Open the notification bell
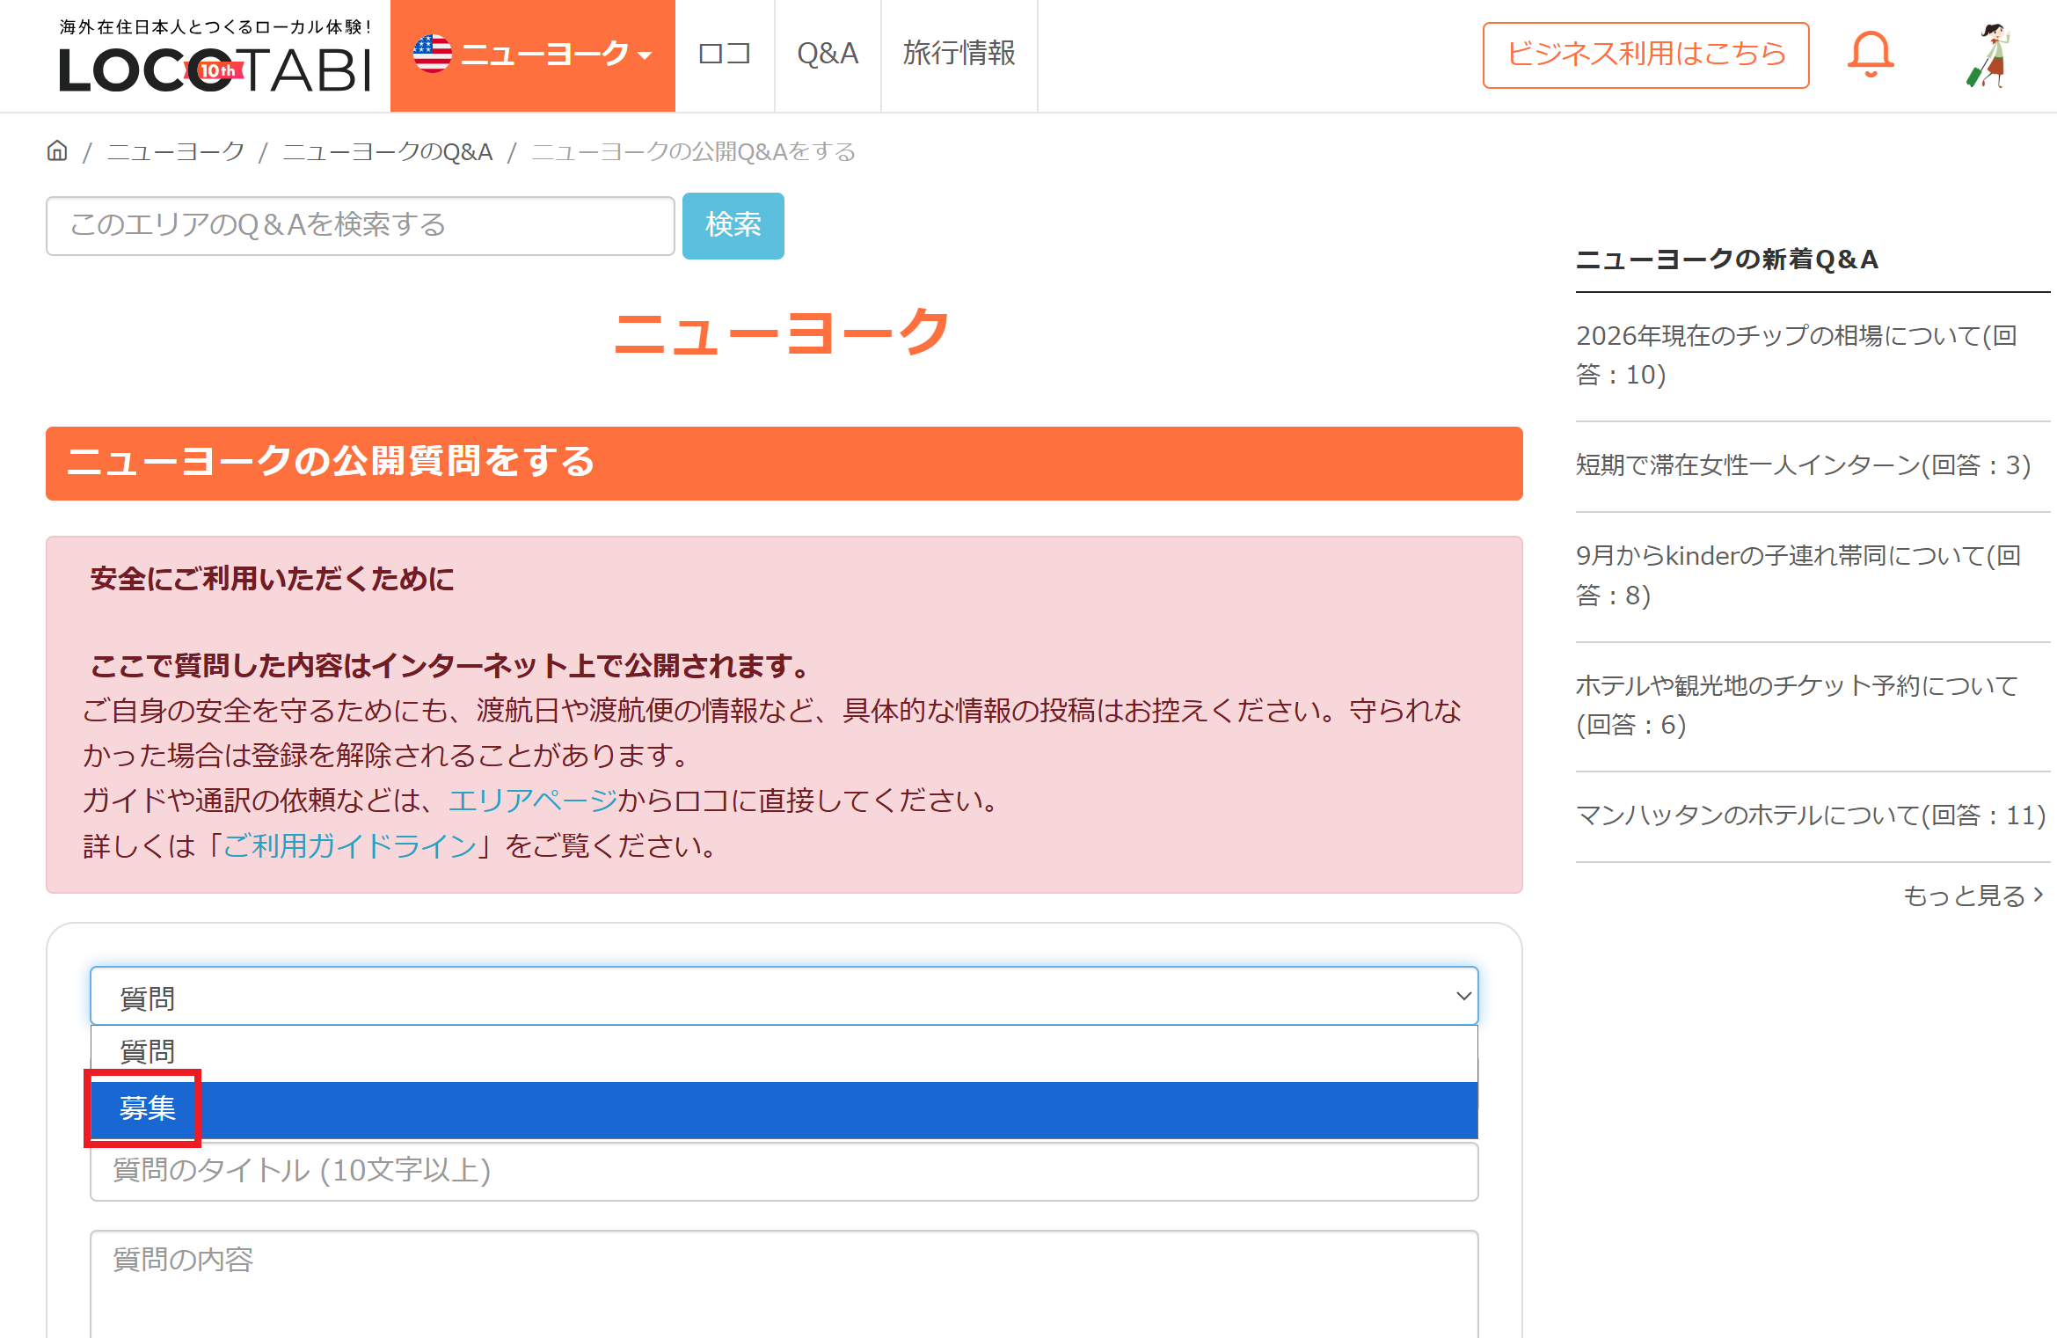 [x=1870, y=55]
